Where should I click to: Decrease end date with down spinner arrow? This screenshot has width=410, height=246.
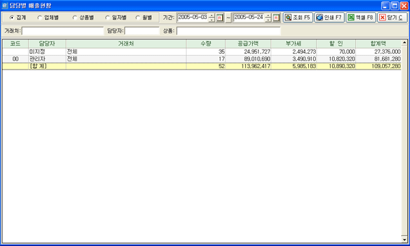coord(268,20)
